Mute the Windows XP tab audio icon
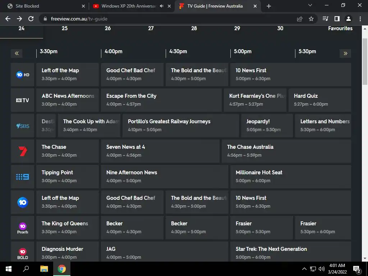368x276 pixels. pos(161,6)
